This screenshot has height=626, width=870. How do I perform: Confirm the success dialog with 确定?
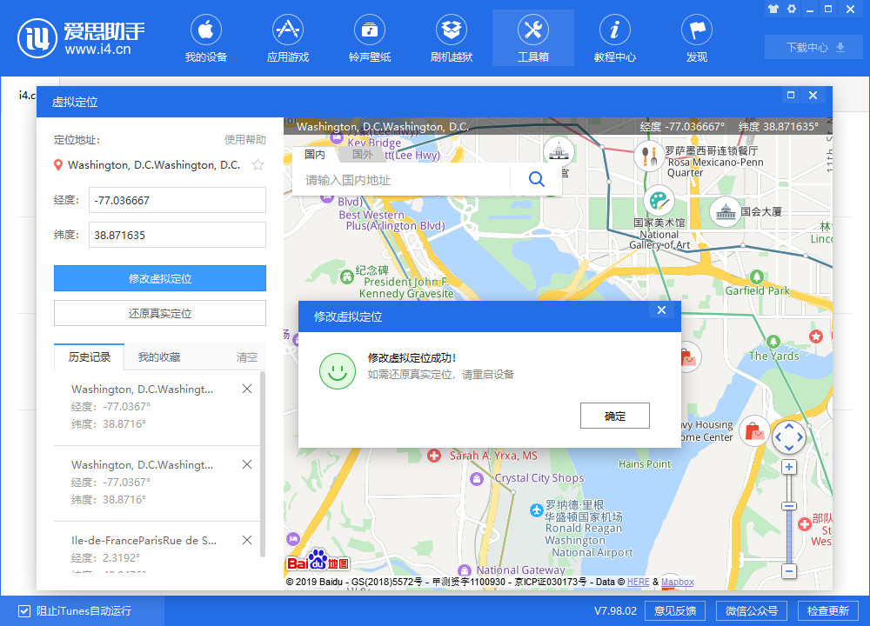[614, 416]
